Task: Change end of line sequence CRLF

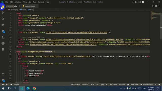Action: pyautogui.click(x=97, y=84)
